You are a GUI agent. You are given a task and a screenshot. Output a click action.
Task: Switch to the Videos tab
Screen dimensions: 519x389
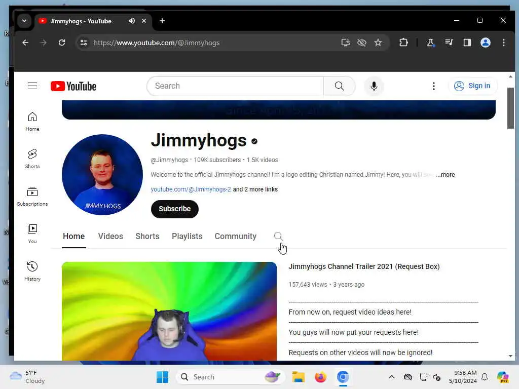pyautogui.click(x=110, y=236)
